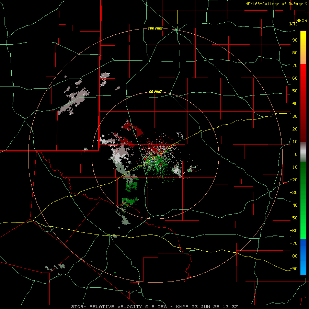Click the -30 value on velocity scale
309x309 pixels.
[x=294, y=193]
